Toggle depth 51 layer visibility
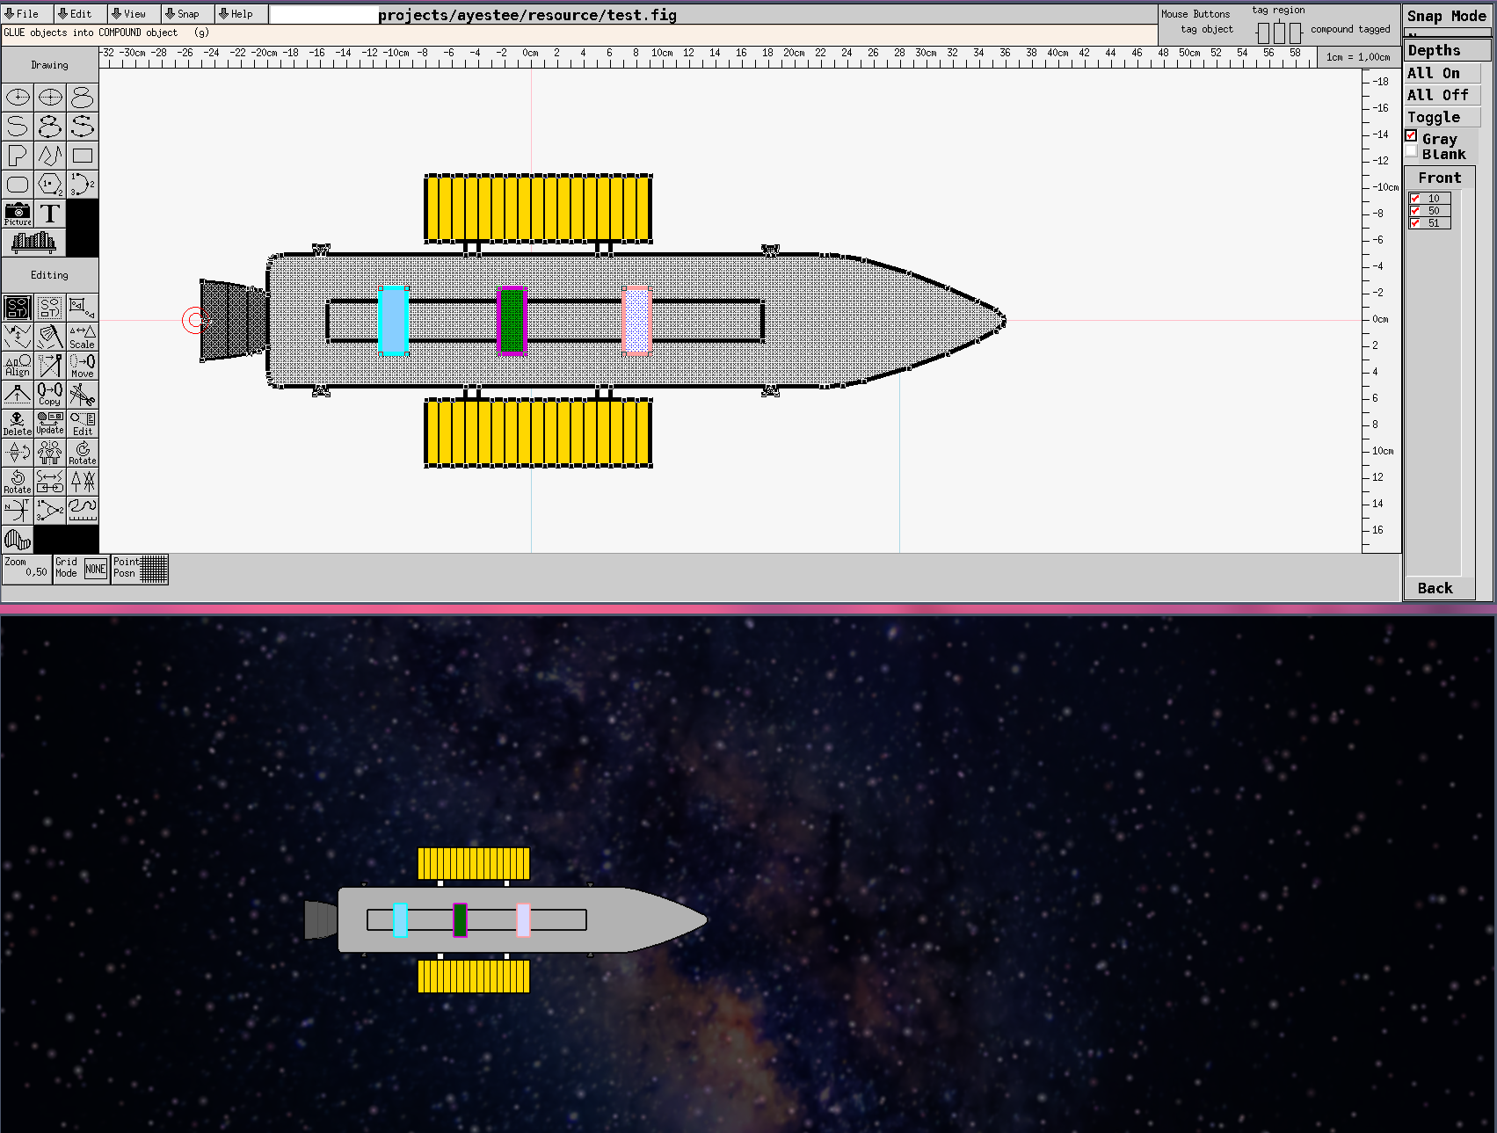Viewport: 1497px width, 1133px height. (1415, 223)
